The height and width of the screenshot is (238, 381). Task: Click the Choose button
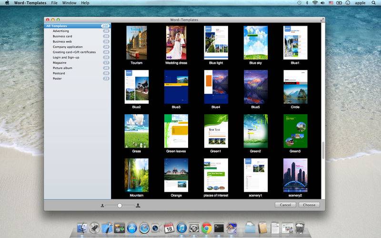tap(309, 205)
